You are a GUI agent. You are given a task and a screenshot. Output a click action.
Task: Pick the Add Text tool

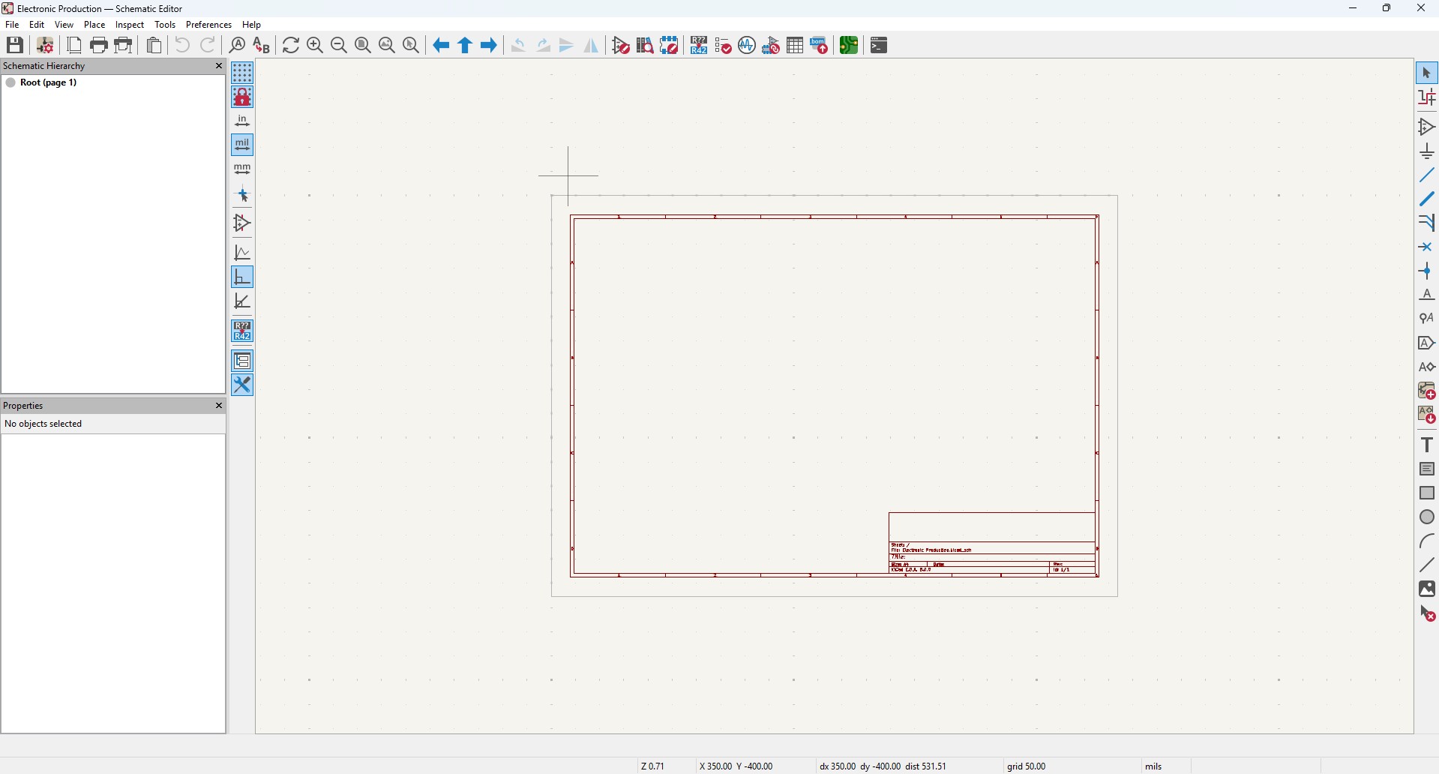(x=1428, y=445)
